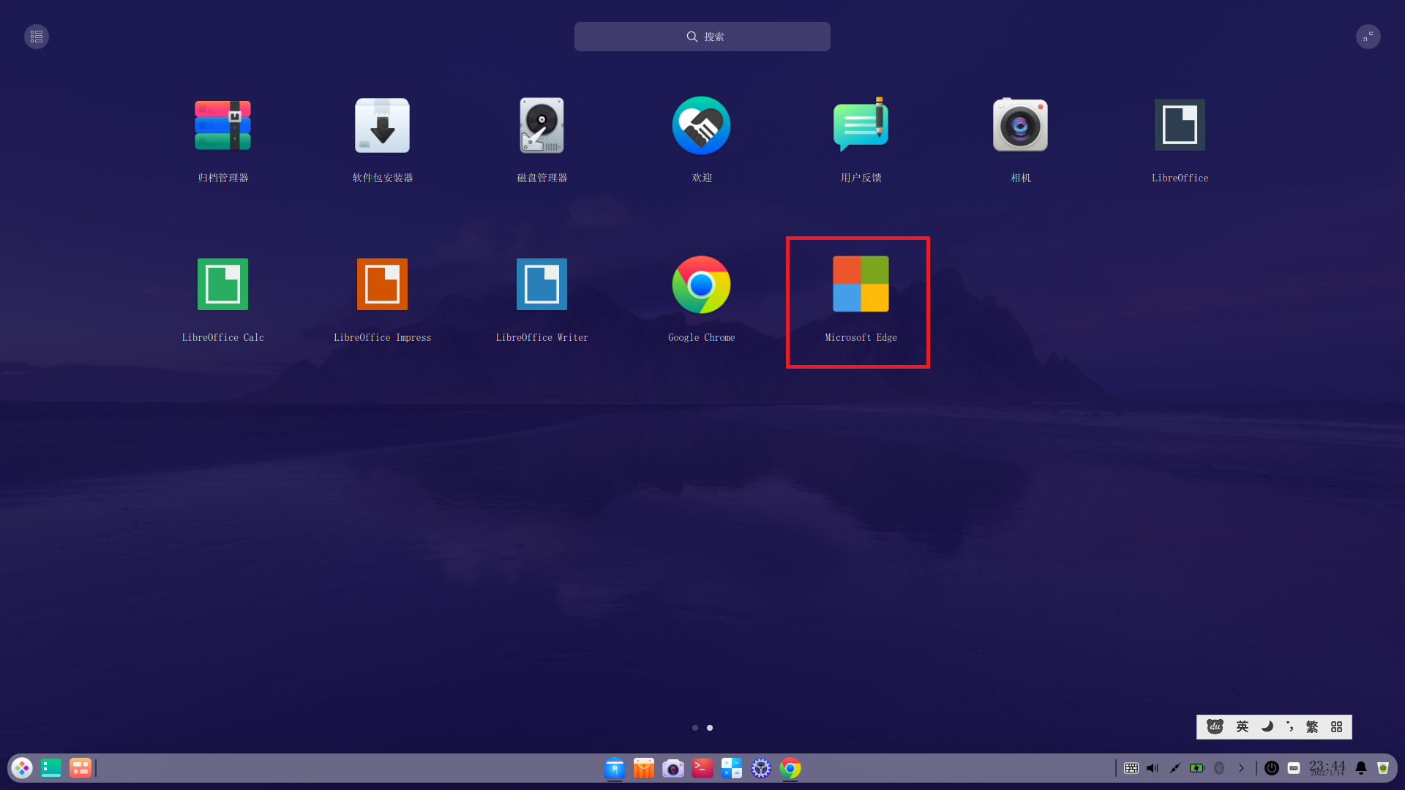The image size is (1405, 790).
Task: Open power shutdown menu in dock
Action: 1272,768
